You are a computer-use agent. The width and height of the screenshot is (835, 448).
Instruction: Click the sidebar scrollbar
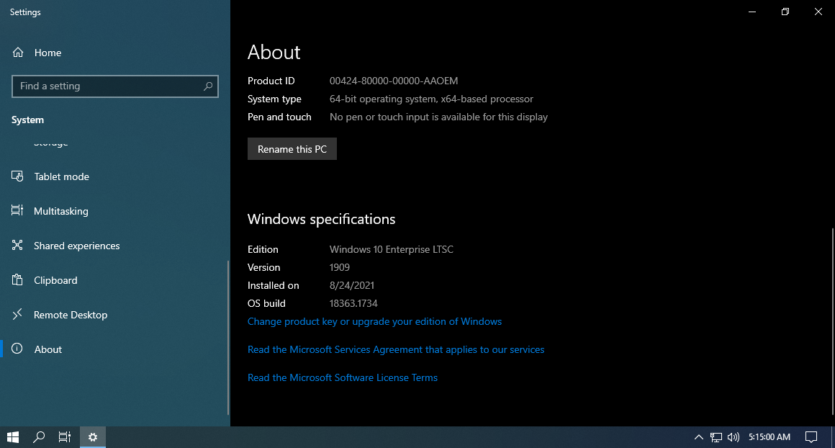[x=228, y=338]
